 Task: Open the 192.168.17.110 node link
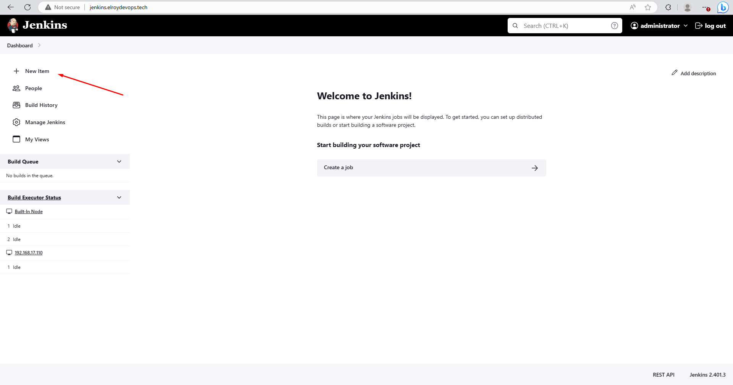(x=29, y=252)
